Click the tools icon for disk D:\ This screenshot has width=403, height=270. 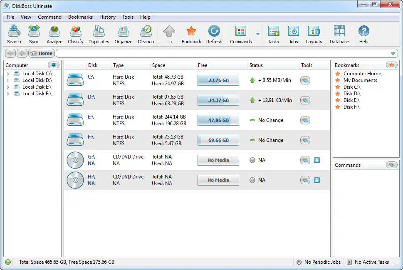click(x=305, y=100)
